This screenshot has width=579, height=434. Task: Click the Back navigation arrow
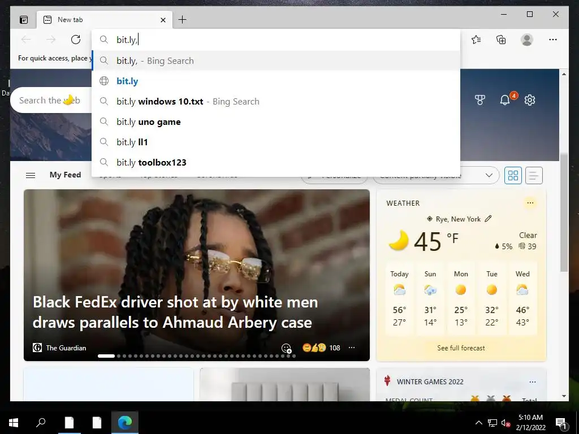coord(26,40)
